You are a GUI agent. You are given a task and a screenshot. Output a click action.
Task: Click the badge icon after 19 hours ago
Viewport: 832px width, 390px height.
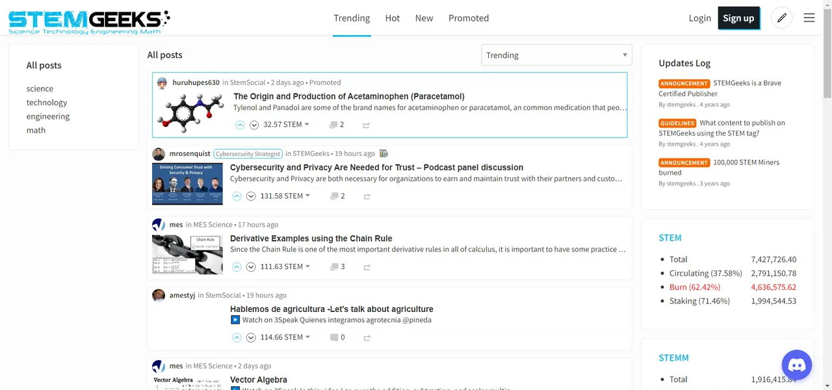tap(383, 153)
